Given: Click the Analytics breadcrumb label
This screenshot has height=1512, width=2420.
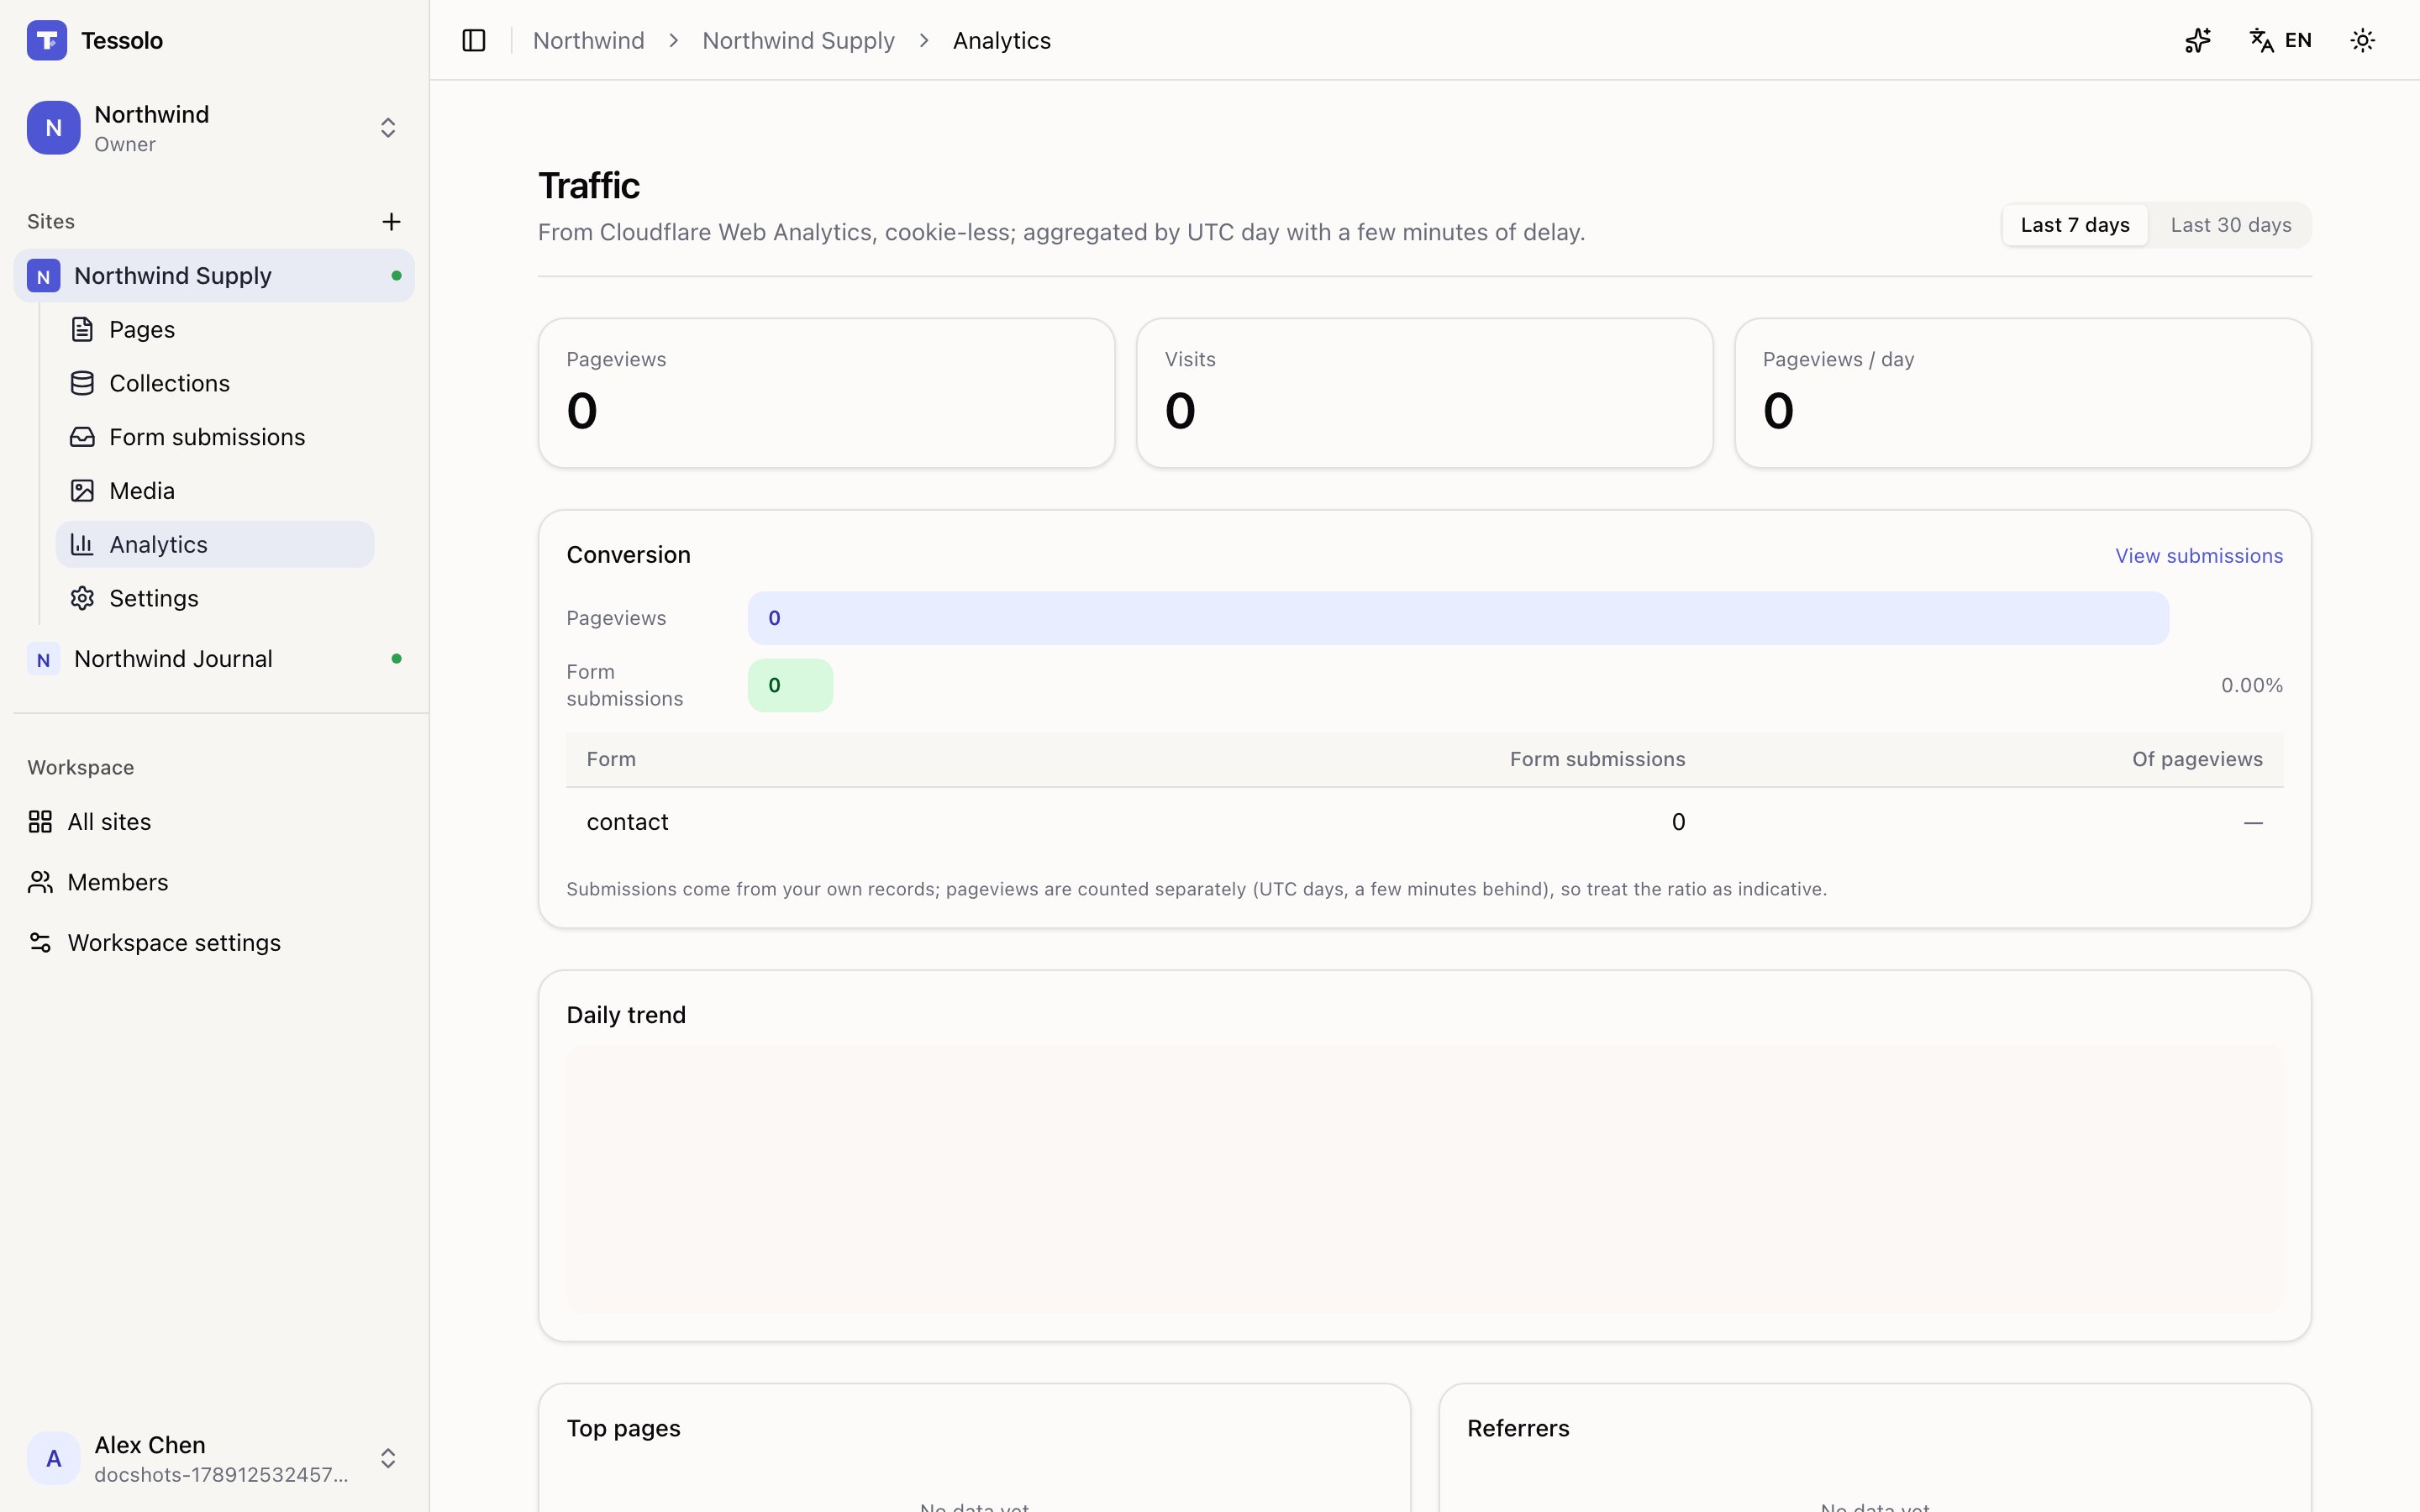Looking at the screenshot, I should [1001, 40].
